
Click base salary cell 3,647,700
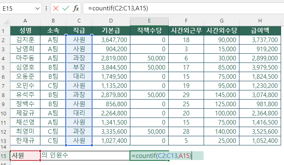click(x=111, y=40)
